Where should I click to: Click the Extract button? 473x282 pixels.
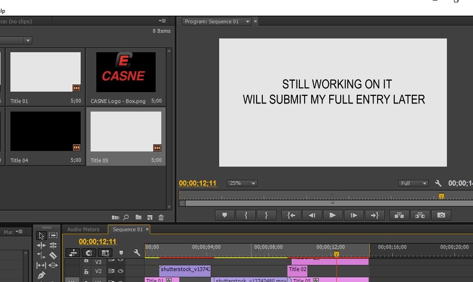(420, 215)
